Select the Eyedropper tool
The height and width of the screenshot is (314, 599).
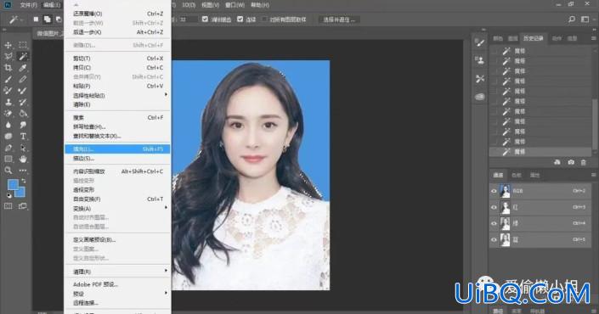23,68
